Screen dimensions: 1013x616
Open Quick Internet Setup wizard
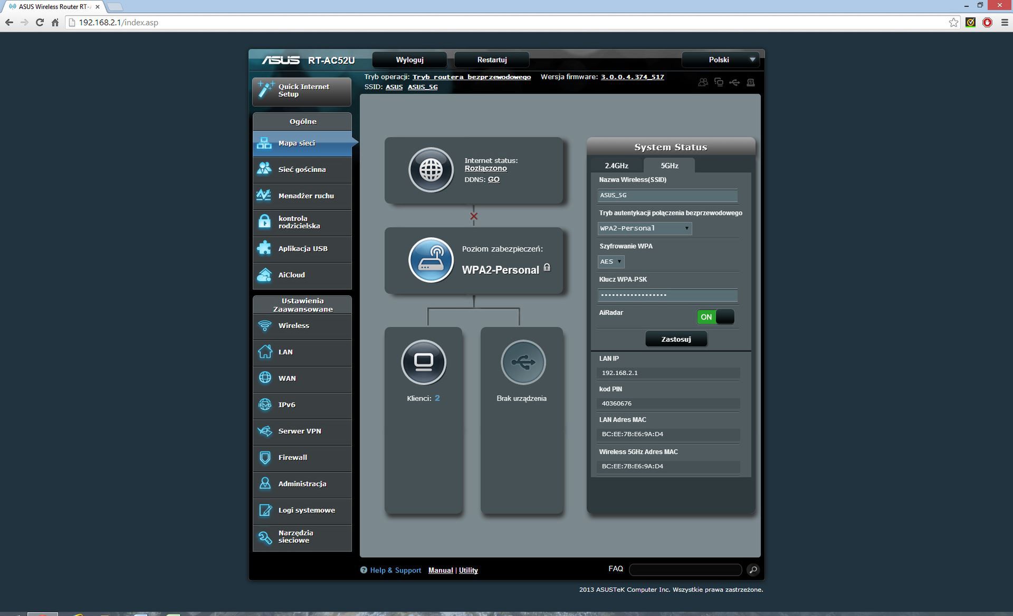coord(302,91)
